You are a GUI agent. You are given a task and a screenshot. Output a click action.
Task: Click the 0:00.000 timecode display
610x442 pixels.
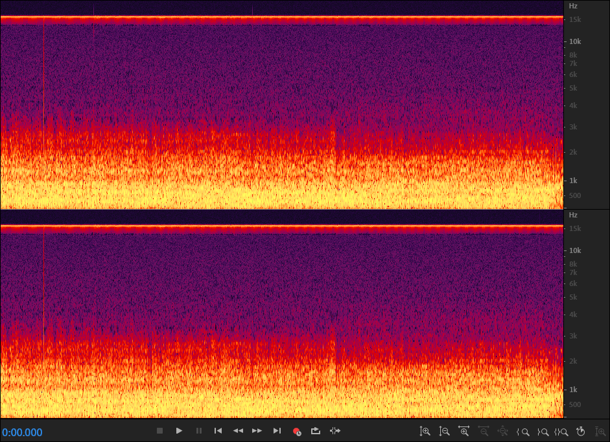click(x=22, y=432)
